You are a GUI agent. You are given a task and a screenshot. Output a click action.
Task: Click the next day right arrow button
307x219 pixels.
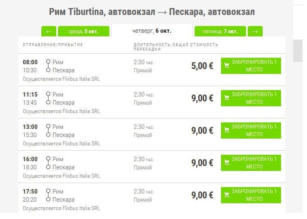click(255, 32)
